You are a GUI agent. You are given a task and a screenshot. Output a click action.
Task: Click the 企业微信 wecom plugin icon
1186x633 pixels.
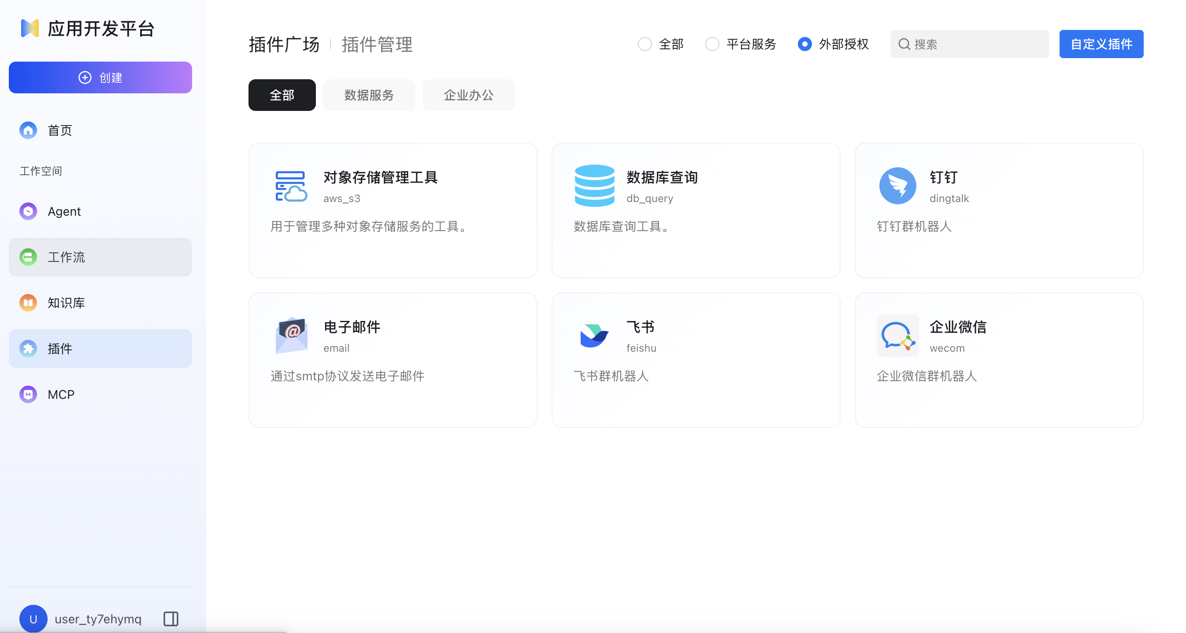pyautogui.click(x=897, y=336)
